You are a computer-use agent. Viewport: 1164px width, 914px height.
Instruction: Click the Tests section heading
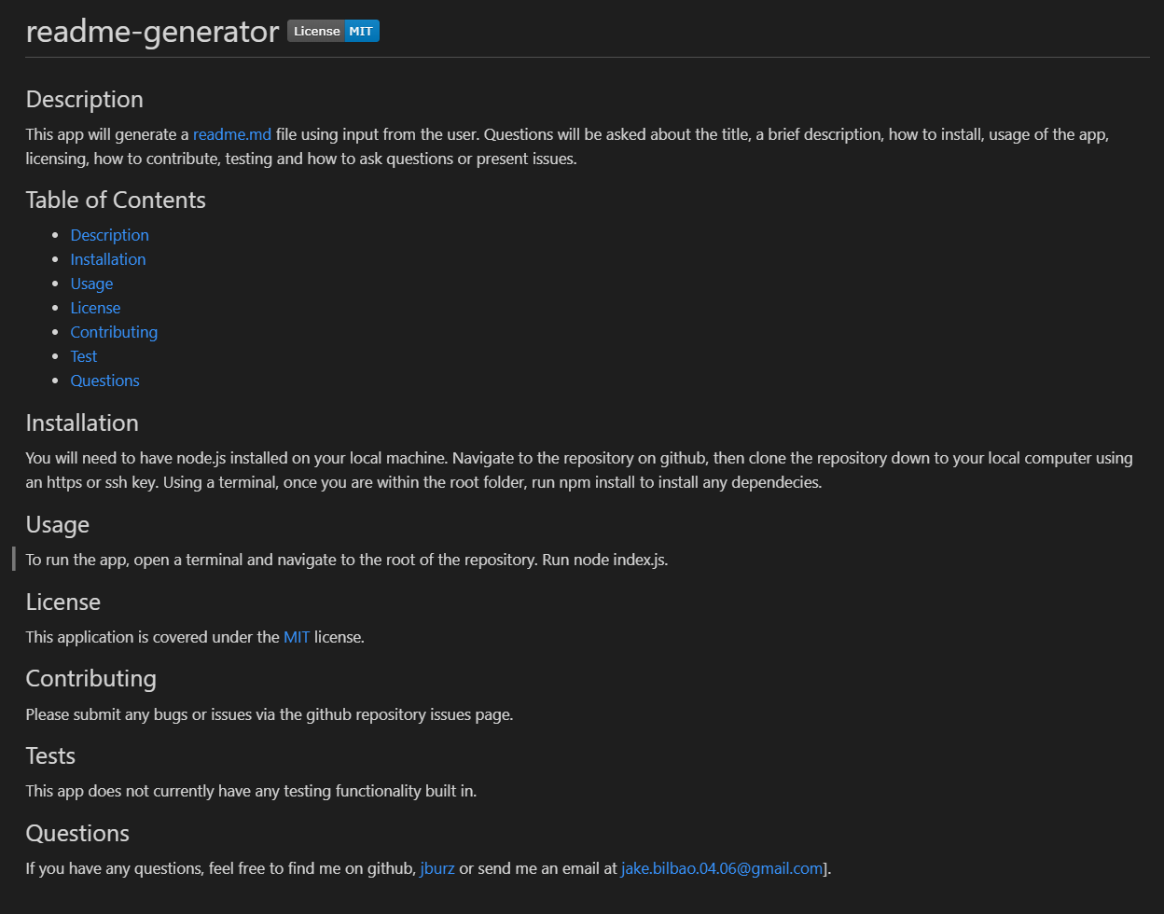coord(50,756)
